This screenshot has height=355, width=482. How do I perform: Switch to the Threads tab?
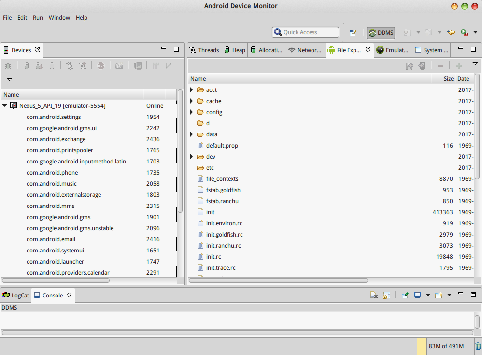point(204,50)
